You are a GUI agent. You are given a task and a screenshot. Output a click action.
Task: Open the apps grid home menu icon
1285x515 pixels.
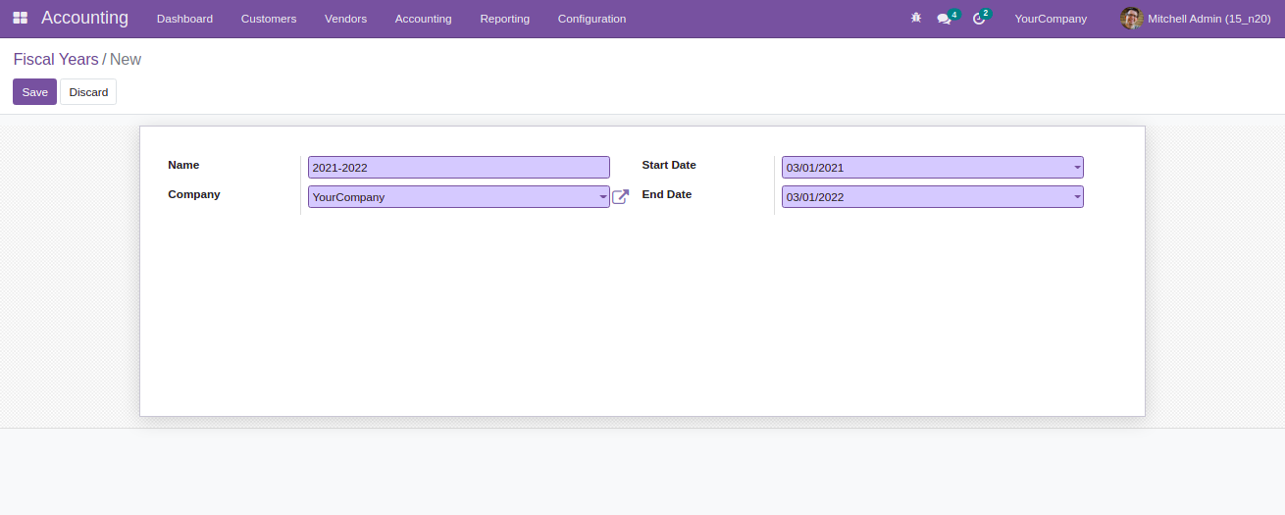pos(20,19)
